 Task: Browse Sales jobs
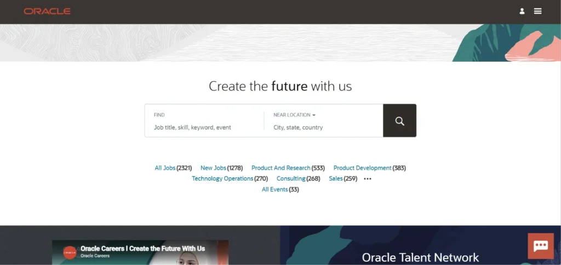tap(336, 178)
